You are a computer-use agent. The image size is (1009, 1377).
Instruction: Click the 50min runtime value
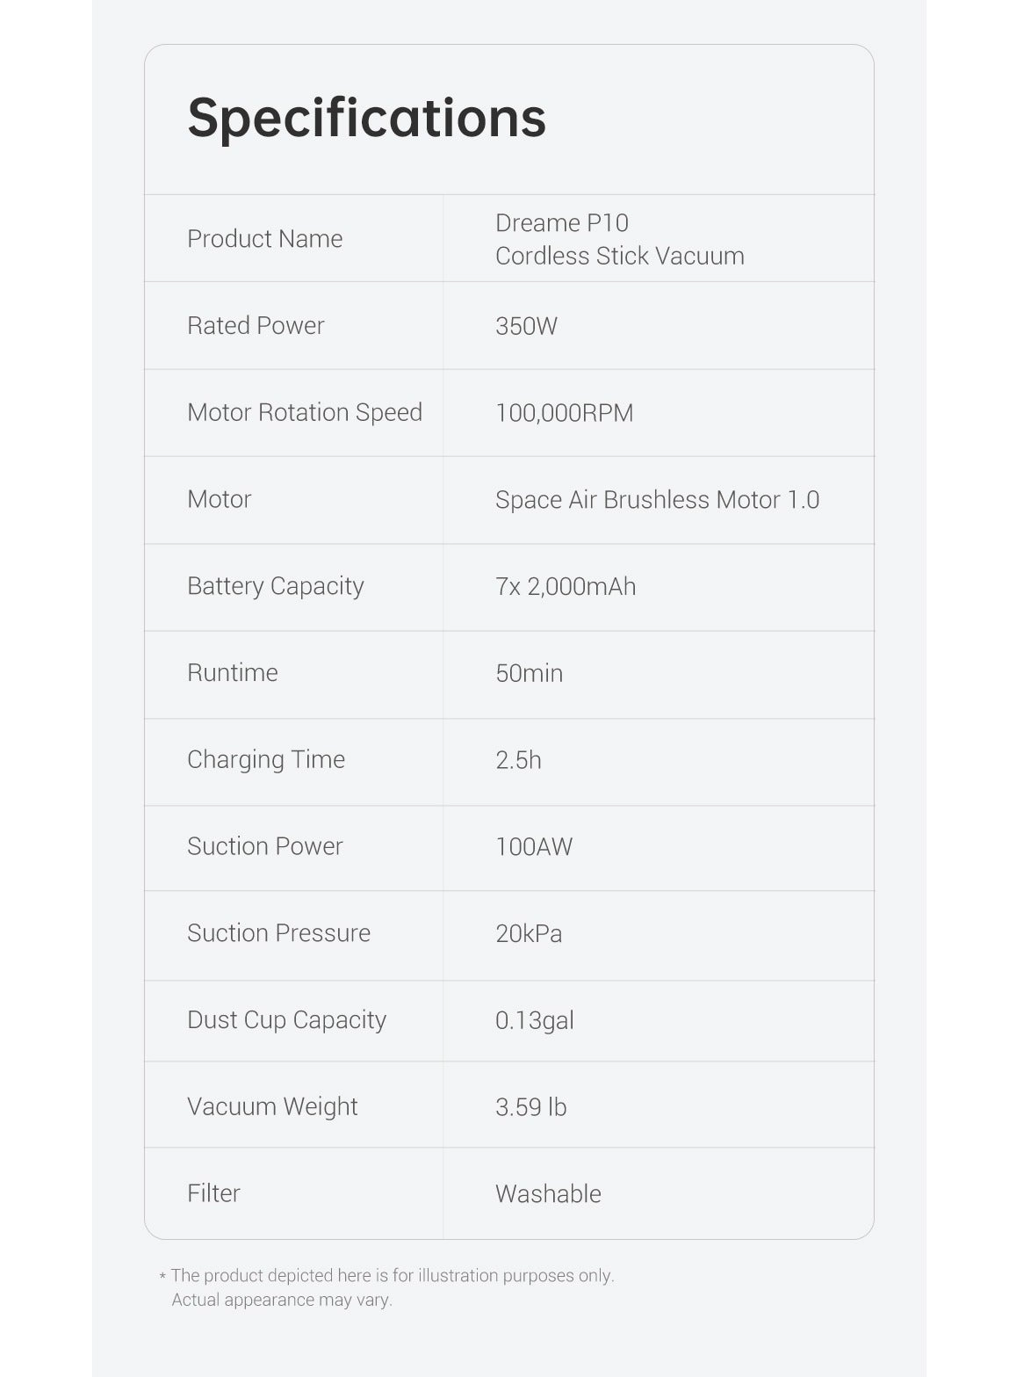pyautogui.click(x=529, y=673)
